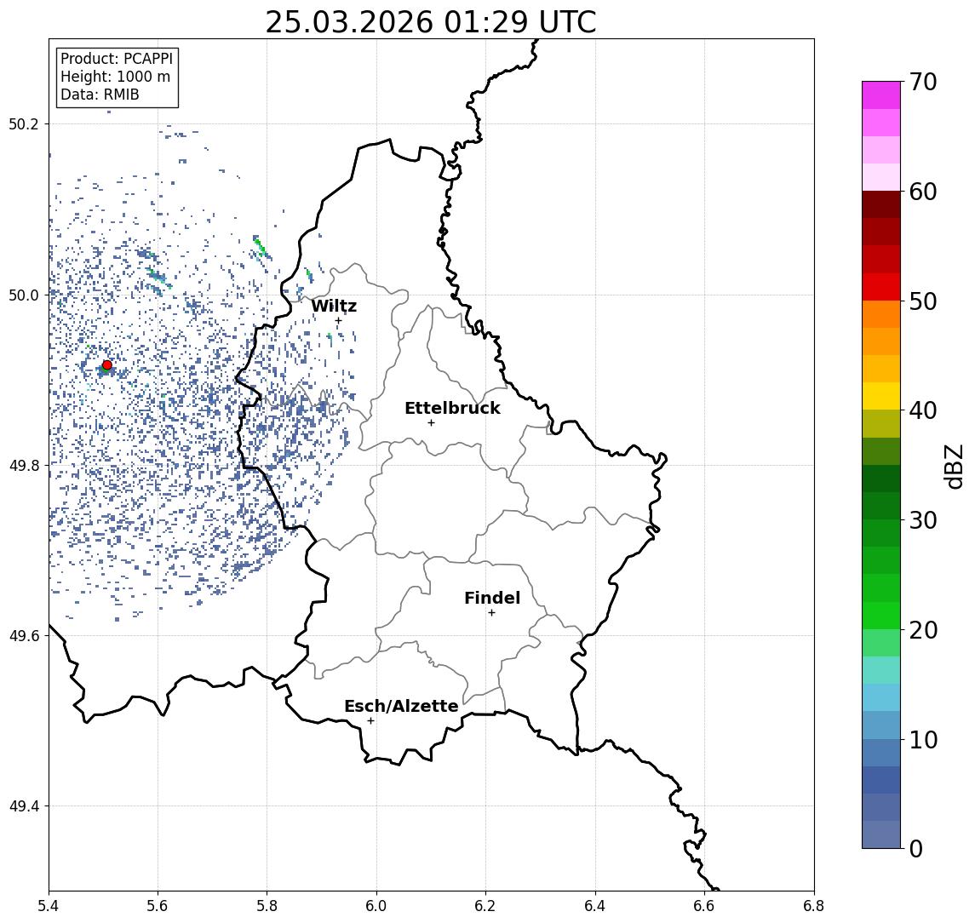
Task: Click the 0 colorbar tick label
Action: 916,848
